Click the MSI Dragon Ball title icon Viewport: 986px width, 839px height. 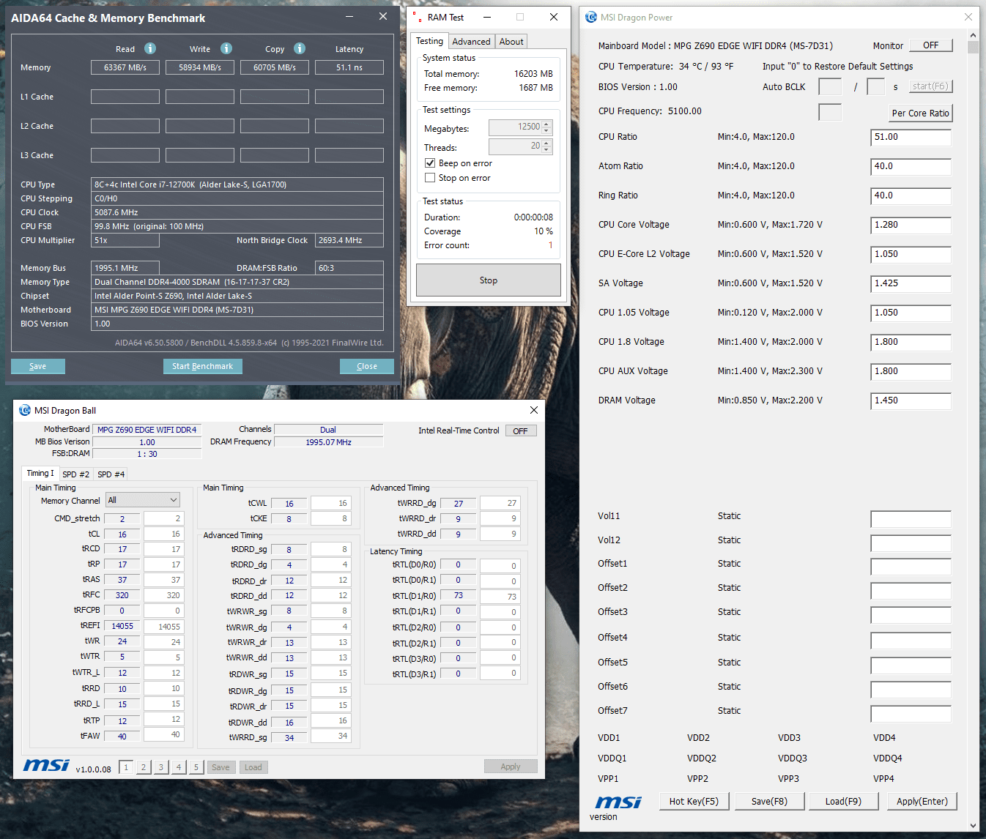pyautogui.click(x=25, y=410)
